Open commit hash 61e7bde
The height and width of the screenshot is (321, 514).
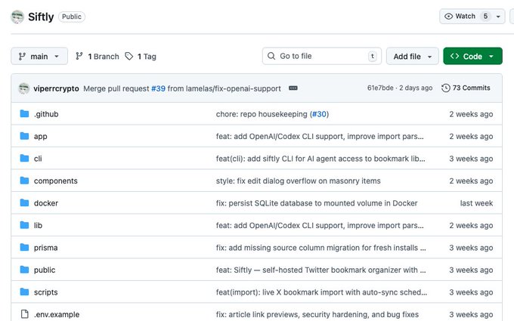pos(380,88)
